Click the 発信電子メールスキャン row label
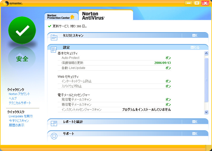This screenshot has width=212, height=151. [x=76, y=100]
